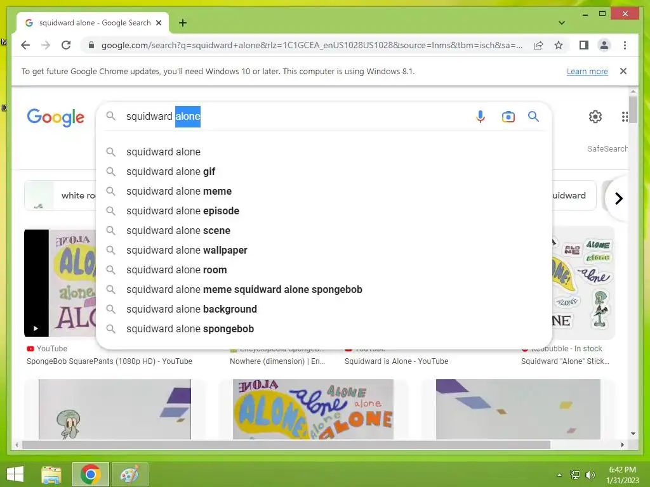The height and width of the screenshot is (487, 650).
Task: Submit search with blue magnifier icon
Action: click(x=533, y=117)
